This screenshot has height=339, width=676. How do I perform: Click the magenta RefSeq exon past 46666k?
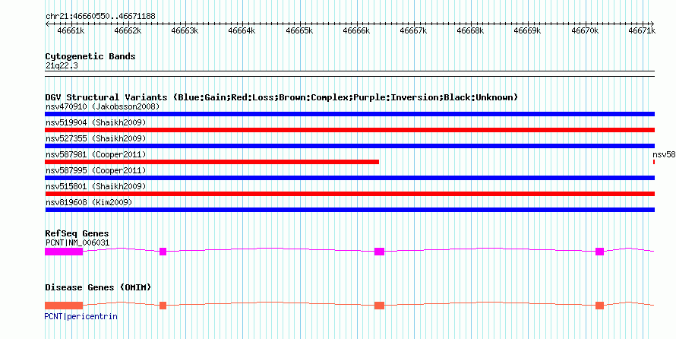pos(379,252)
